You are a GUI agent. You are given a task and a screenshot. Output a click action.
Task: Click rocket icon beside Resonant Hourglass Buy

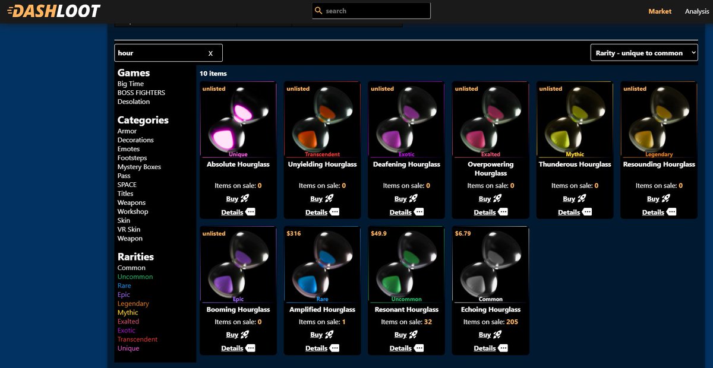point(414,334)
